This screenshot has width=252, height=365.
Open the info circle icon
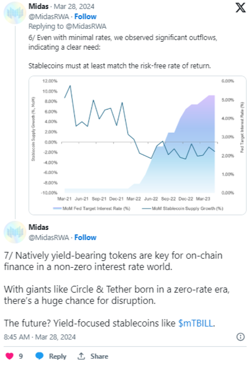[x=240, y=337]
